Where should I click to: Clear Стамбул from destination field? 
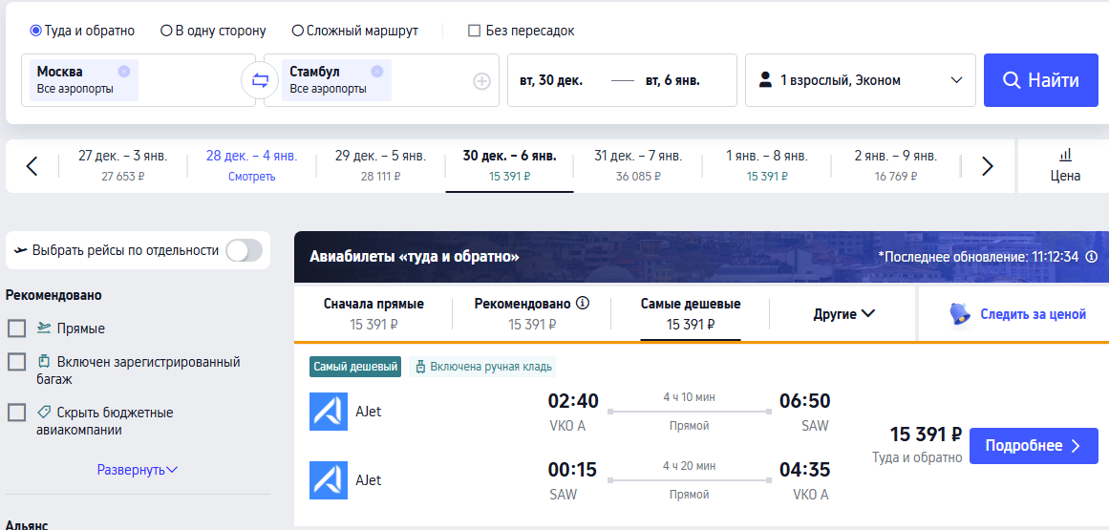377,71
